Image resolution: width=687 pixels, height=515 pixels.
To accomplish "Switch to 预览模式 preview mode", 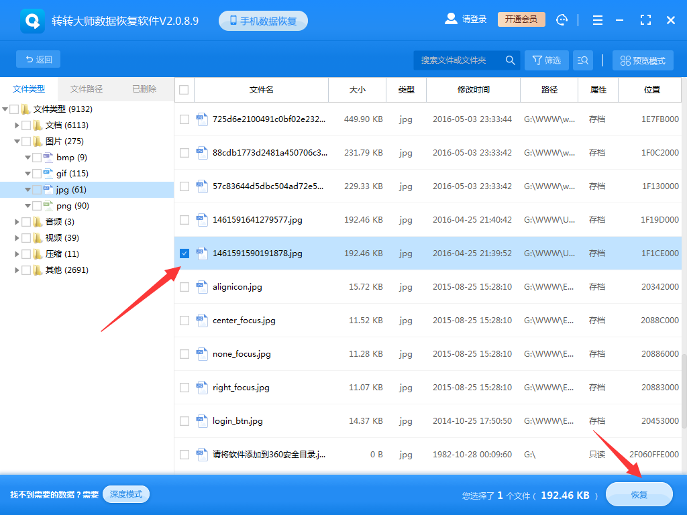I will point(642,60).
